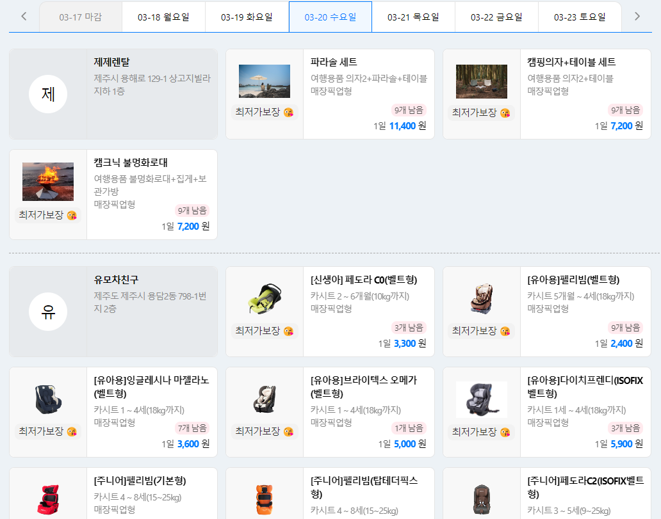Click 최저가보장 badge under [유아용]펠리빔

482,331
